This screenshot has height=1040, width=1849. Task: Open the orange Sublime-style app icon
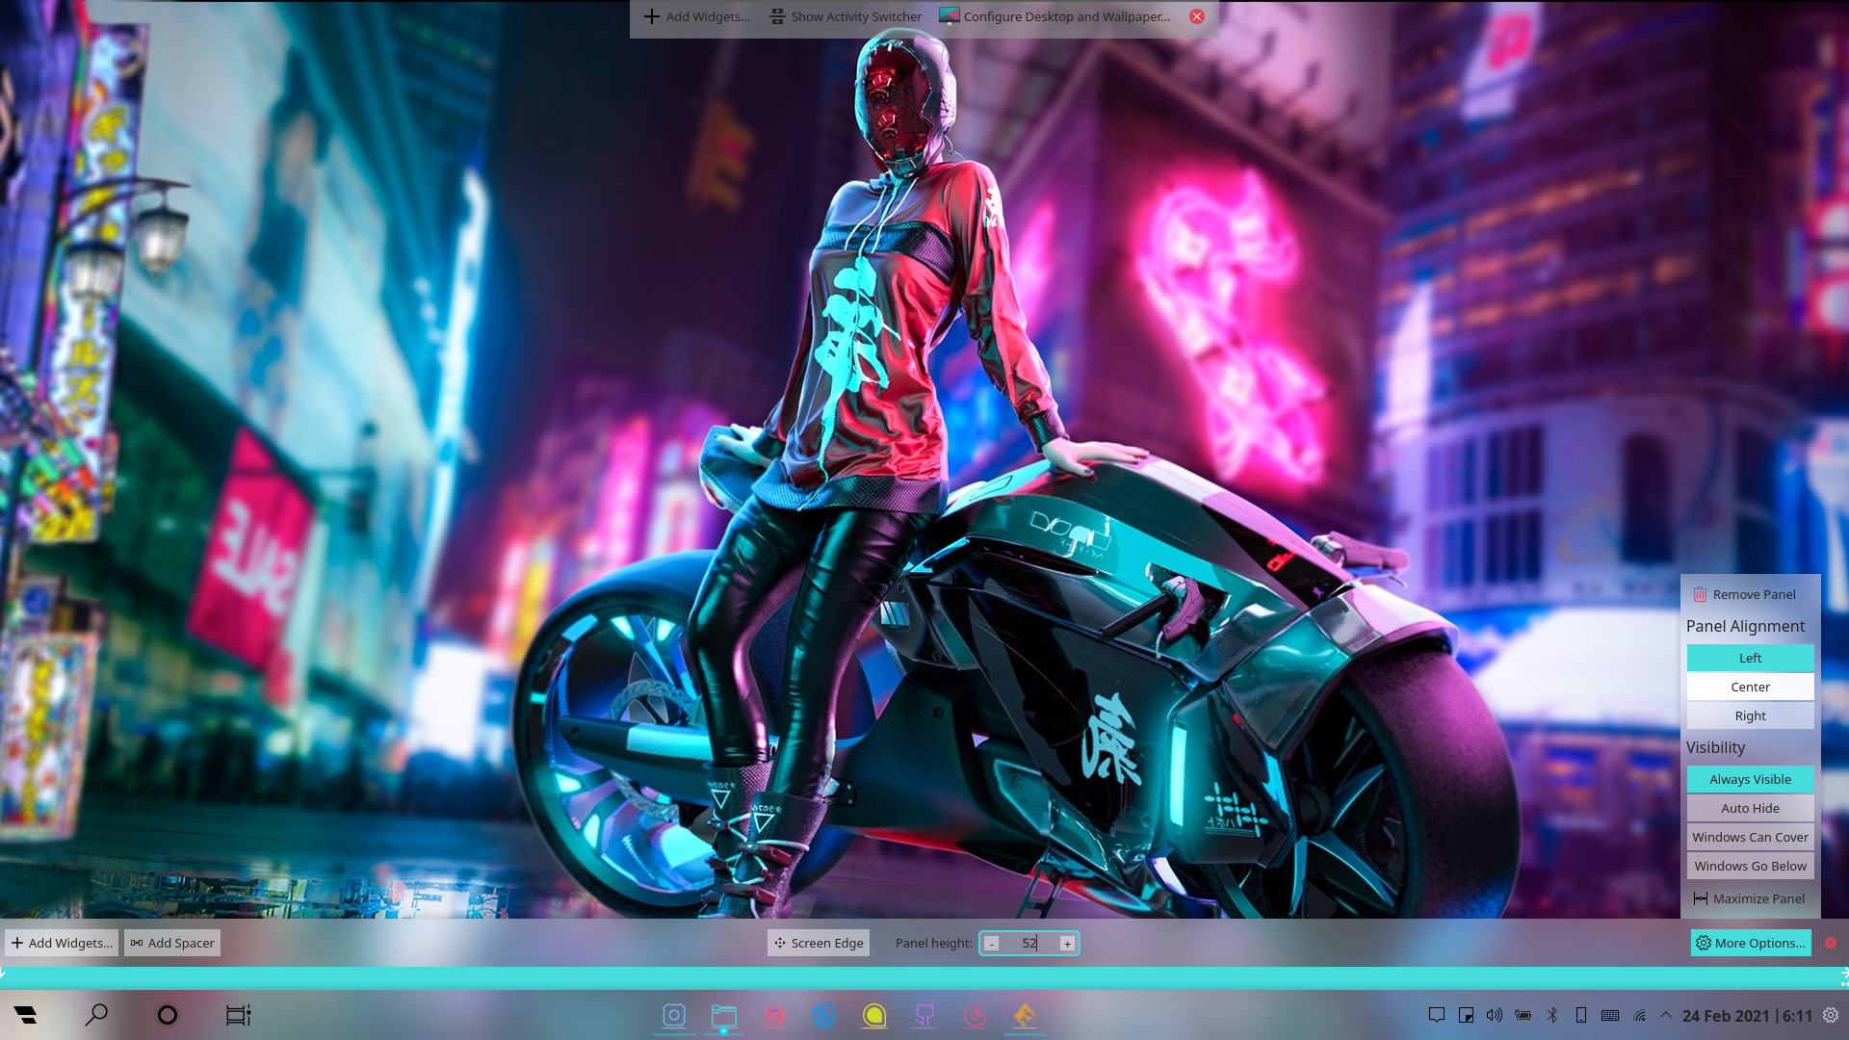(x=1025, y=1015)
